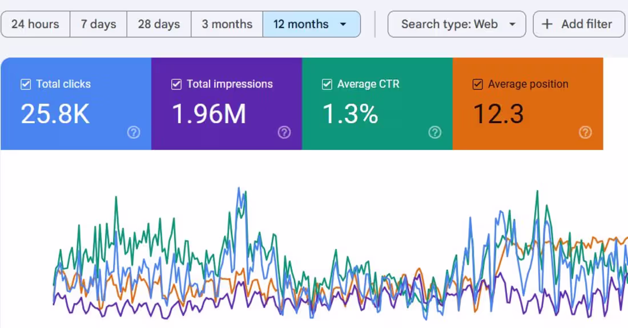Open the Search type: Web dropdown

click(x=457, y=24)
